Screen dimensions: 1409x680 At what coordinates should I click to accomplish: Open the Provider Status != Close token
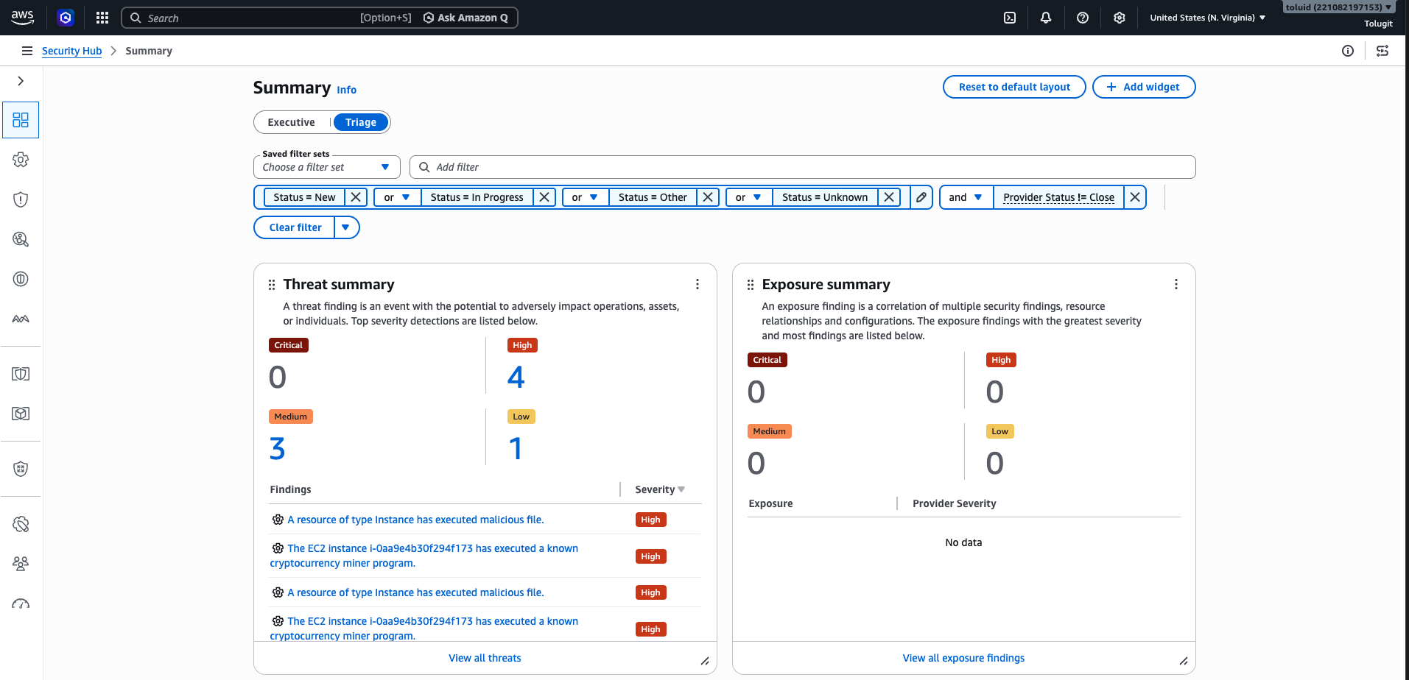[x=1058, y=197]
